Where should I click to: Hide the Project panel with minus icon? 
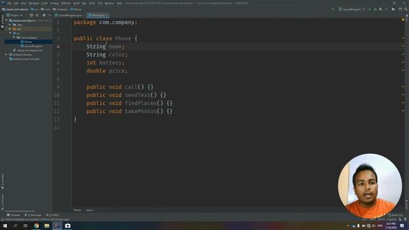tap(49, 15)
